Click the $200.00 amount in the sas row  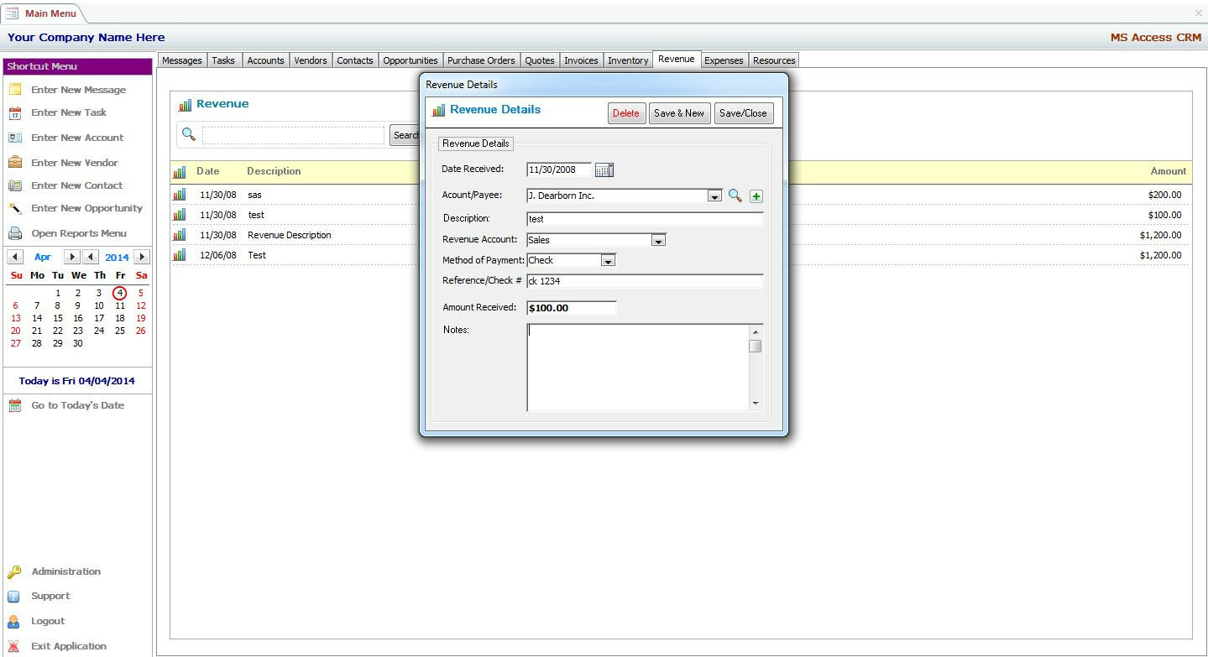tap(1164, 195)
